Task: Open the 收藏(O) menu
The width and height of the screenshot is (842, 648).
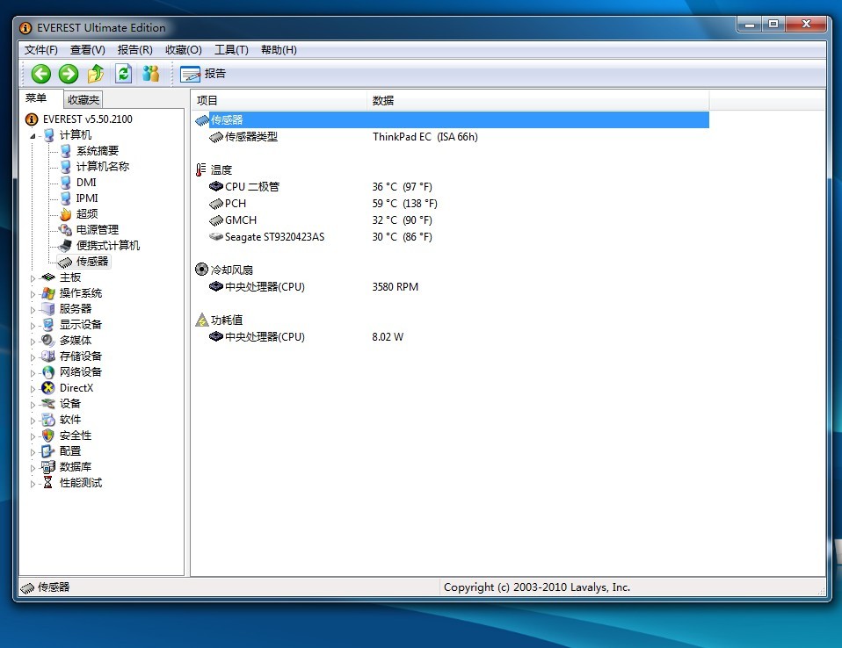Action: click(183, 50)
